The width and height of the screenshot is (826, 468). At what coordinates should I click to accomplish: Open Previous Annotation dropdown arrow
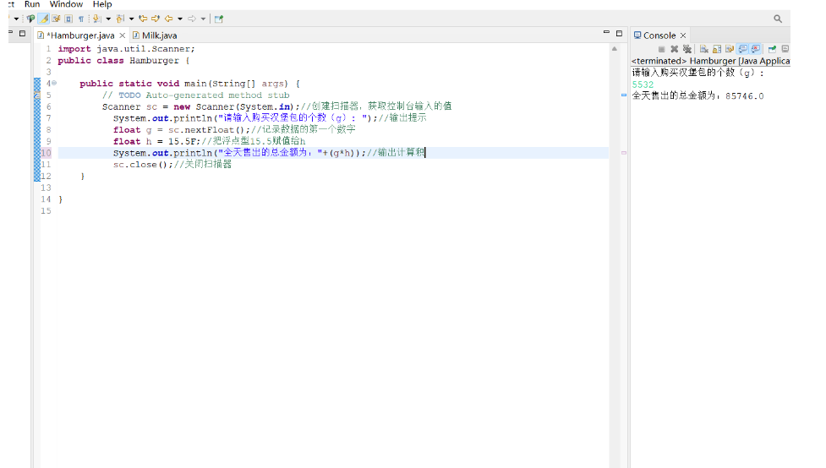tap(132, 19)
